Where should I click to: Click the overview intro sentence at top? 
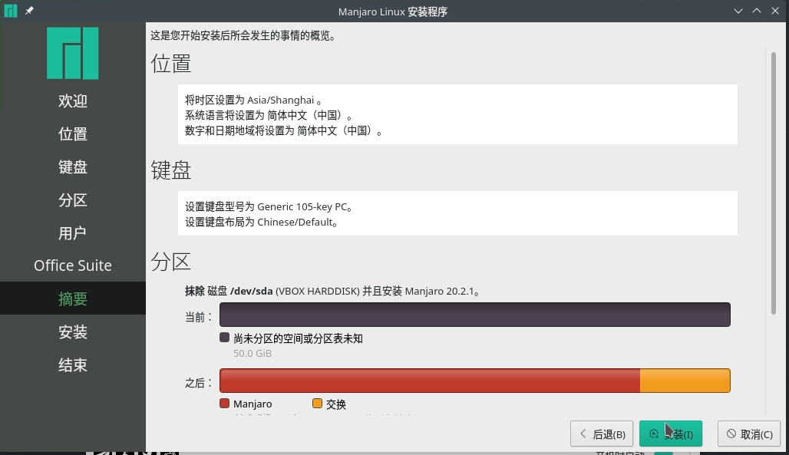click(x=243, y=36)
